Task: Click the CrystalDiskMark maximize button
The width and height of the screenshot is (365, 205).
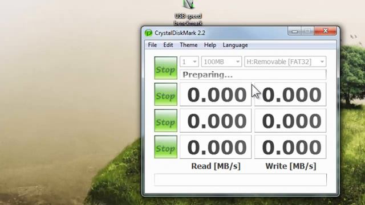Action: pos(308,31)
